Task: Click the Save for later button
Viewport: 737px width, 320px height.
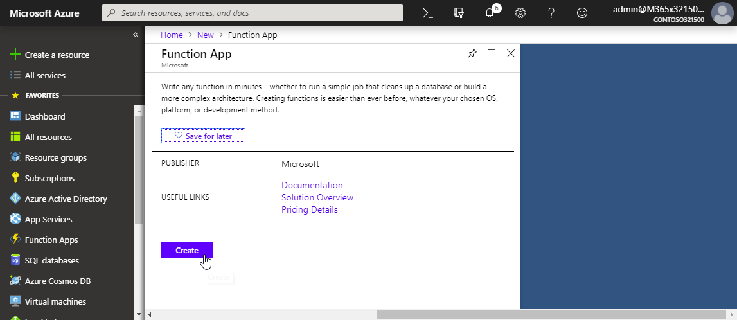Action: 203,136
